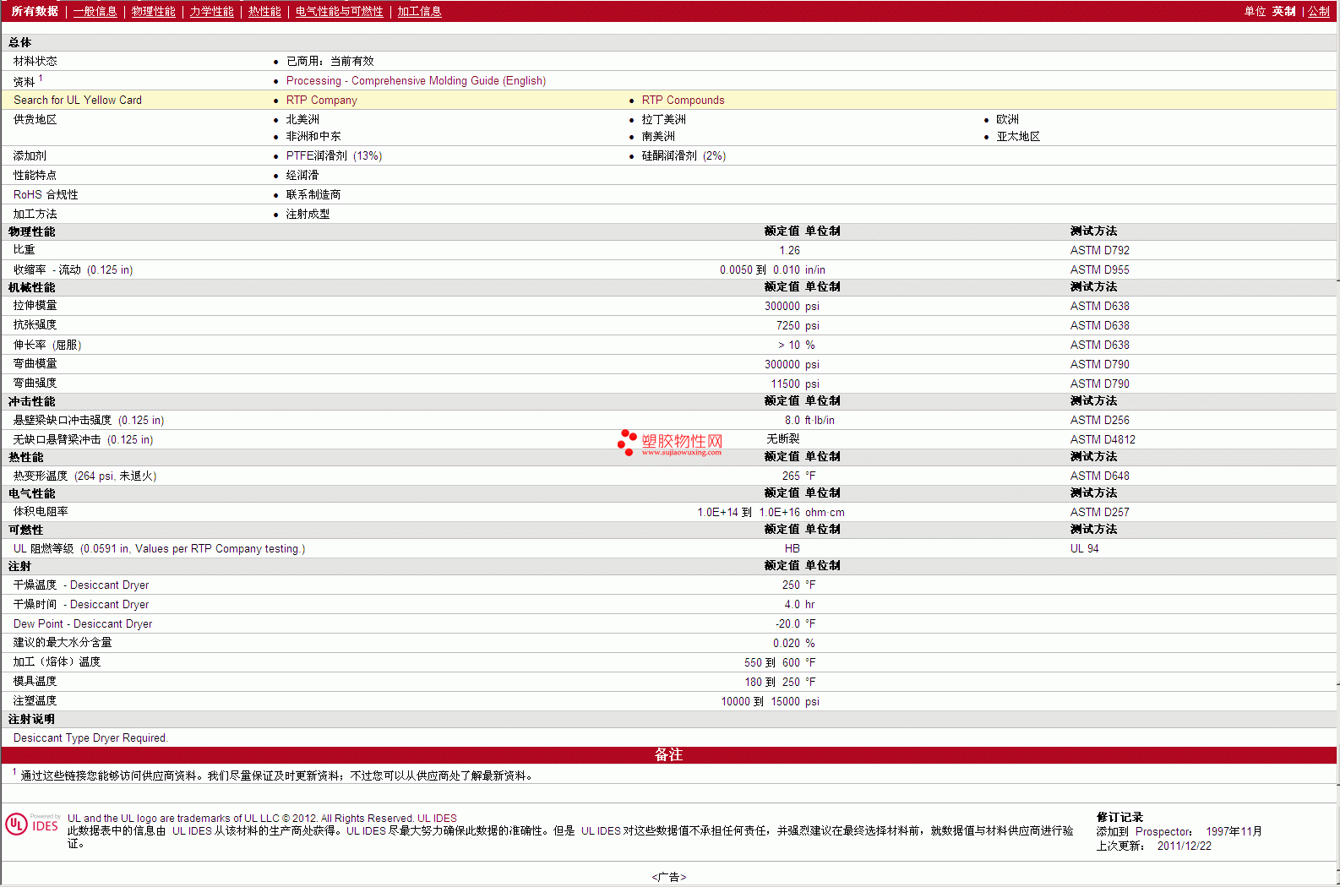Open the RTP Company link
1340x887 pixels.
pyautogui.click(x=321, y=100)
